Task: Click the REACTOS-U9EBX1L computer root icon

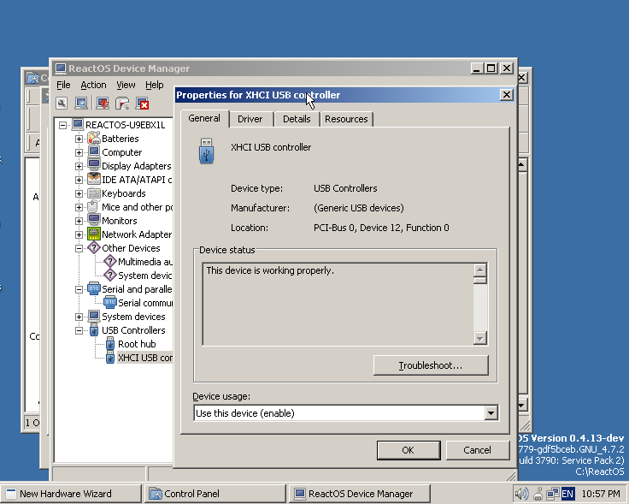Action: coord(78,124)
